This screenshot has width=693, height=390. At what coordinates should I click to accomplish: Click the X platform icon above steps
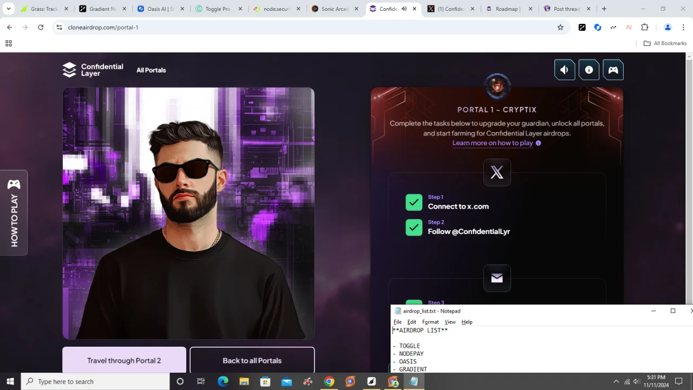pyautogui.click(x=497, y=172)
